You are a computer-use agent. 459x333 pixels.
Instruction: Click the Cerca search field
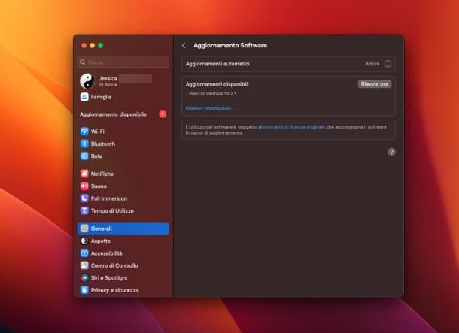tap(123, 62)
